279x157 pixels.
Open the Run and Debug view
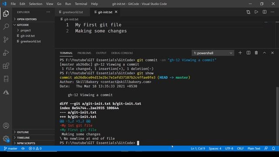[x=6, y=53]
